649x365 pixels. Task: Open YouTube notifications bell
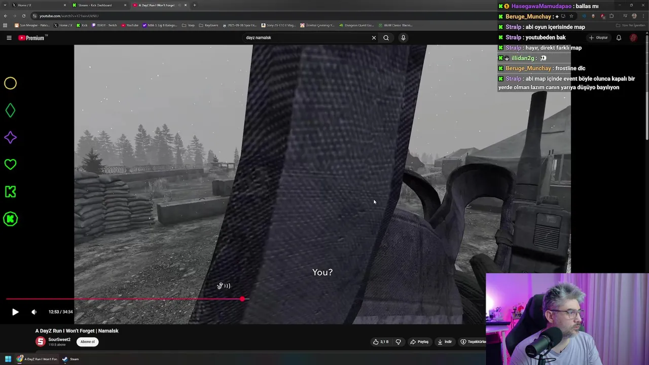tap(619, 38)
